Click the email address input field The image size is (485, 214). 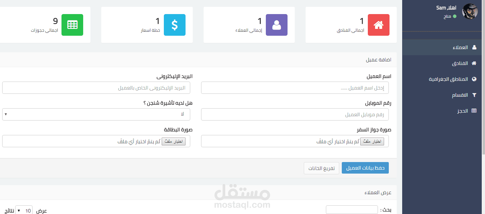(x=96, y=87)
